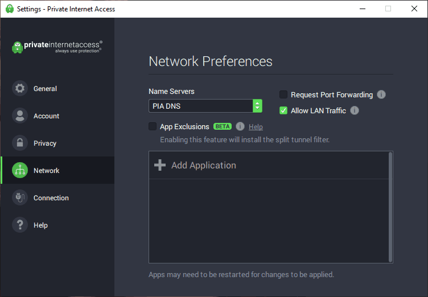Open the Connection plug icon
Screen dimensions: 428x297
(x=20, y=197)
